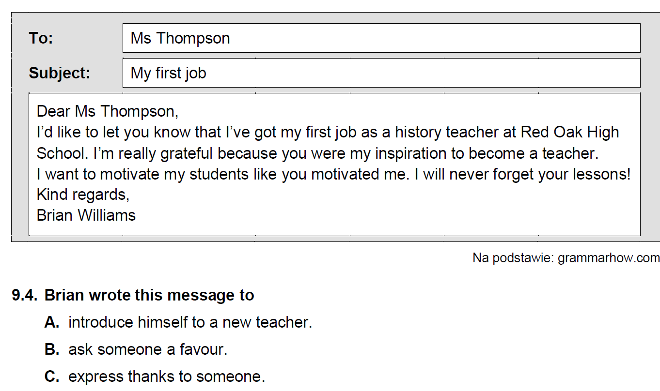The width and height of the screenshot is (660, 391).
Task: Click the Kind regards closing line
Action: click(x=83, y=195)
